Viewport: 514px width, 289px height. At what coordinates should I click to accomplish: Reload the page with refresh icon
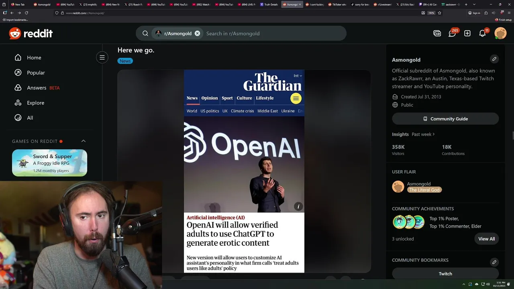[27, 13]
